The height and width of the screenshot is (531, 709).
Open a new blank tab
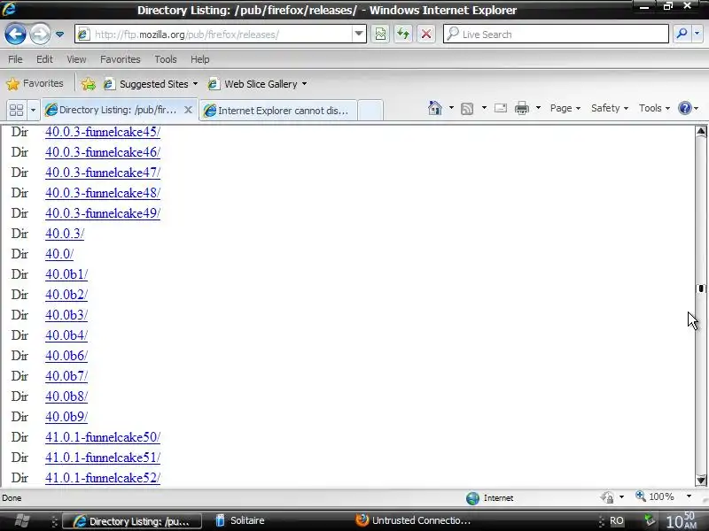click(370, 110)
